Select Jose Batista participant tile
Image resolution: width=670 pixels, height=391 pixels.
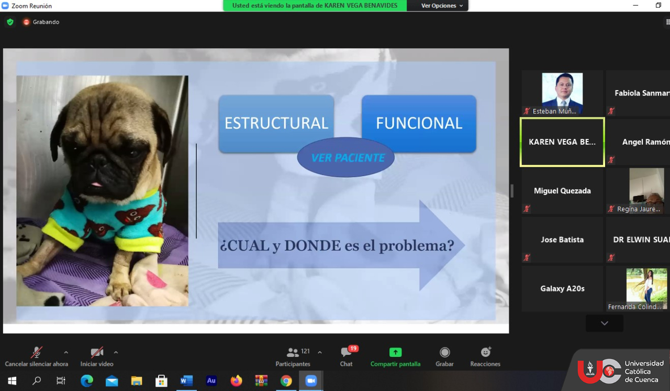(562, 240)
